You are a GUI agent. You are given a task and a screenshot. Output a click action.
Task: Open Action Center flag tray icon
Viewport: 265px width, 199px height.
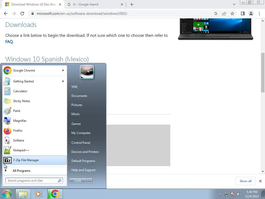[233, 194]
